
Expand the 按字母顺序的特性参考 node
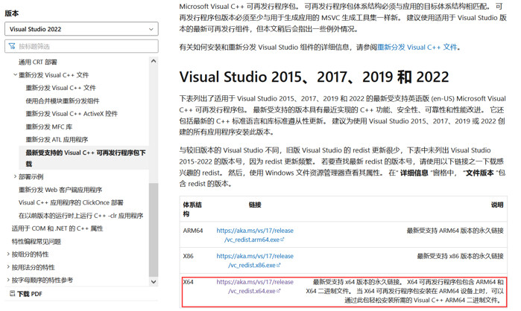point(8,280)
